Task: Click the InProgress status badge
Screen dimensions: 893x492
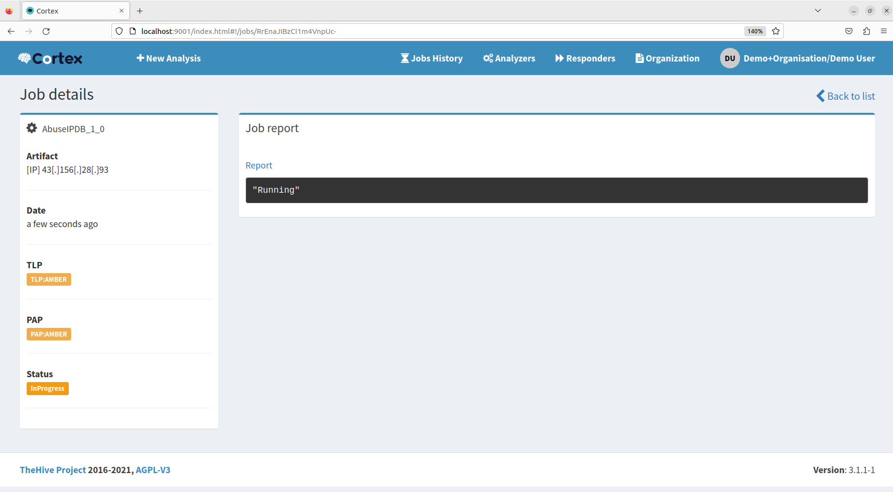Action: point(47,388)
